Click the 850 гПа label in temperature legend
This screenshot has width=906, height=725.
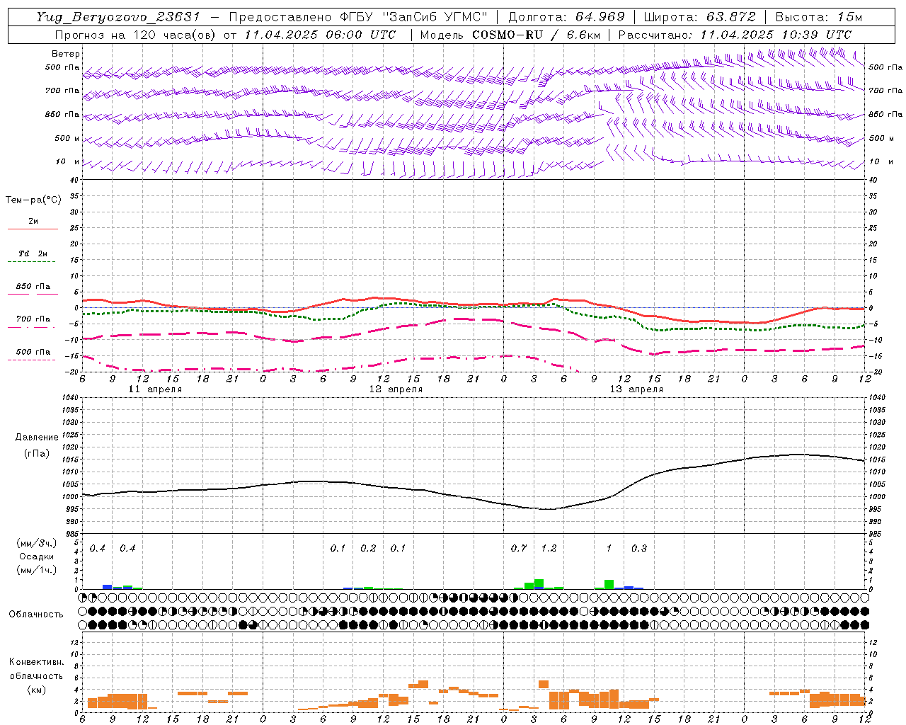pyautogui.click(x=33, y=287)
